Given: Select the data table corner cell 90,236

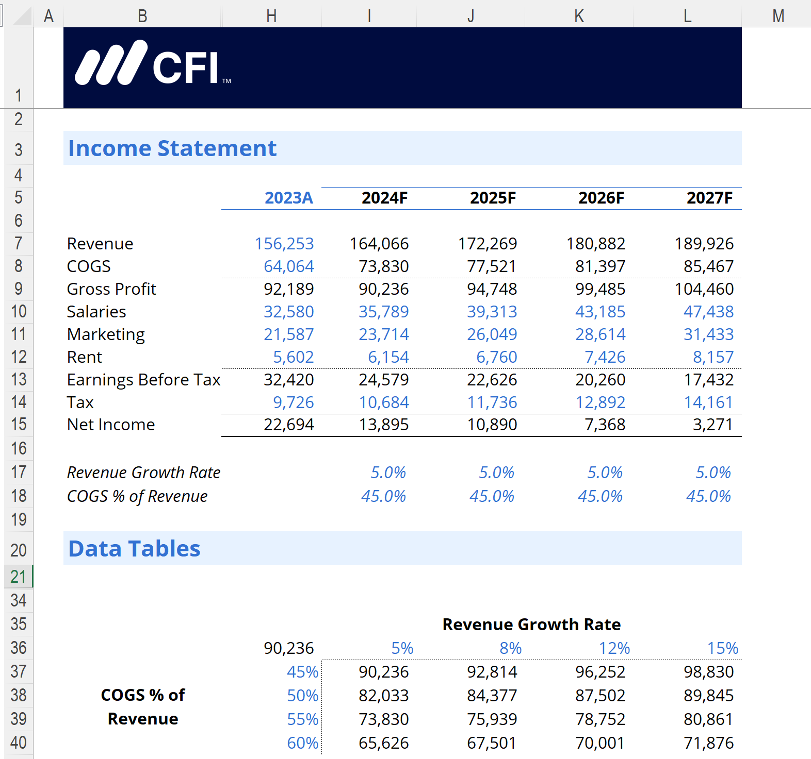Looking at the screenshot, I should pos(288,648).
